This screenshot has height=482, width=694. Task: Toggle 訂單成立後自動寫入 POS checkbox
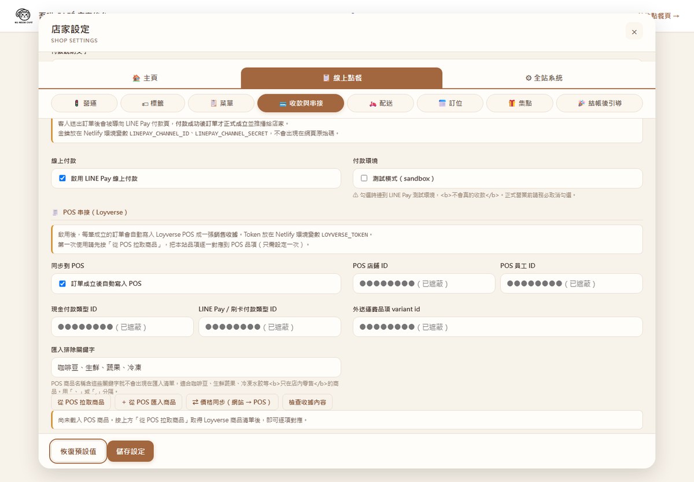tap(62, 284)
